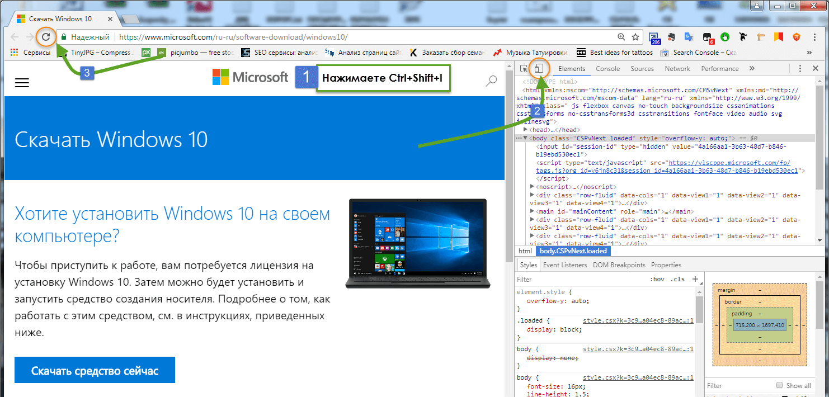Screen dimensions: 829x397
Task: Open the Microsoft page hamburger menu
Action: tap(22, 82)
